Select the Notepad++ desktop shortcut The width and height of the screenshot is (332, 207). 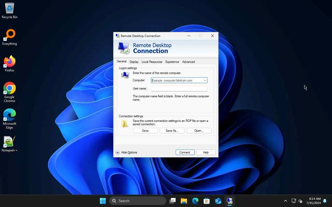coord(10,144)
